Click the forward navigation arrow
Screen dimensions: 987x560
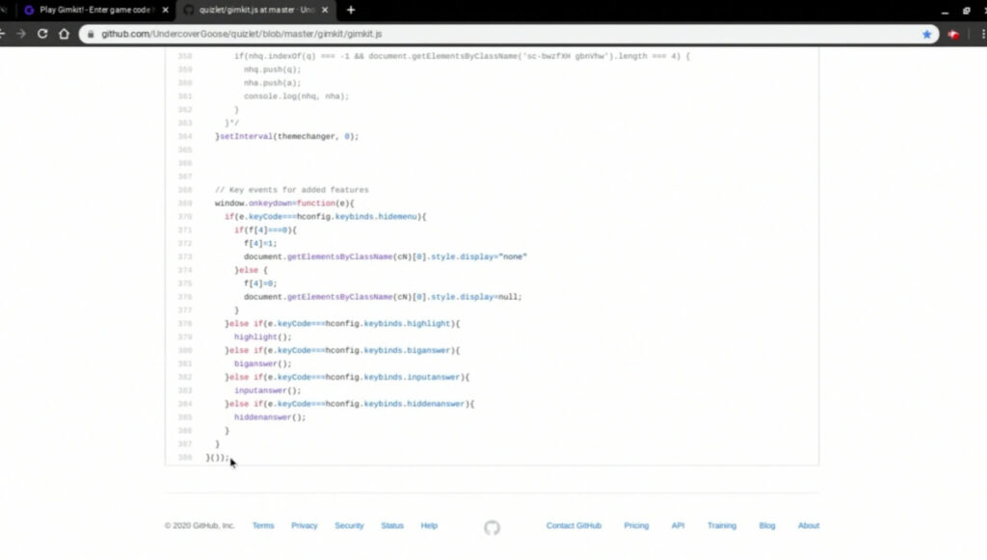point(21,34)
